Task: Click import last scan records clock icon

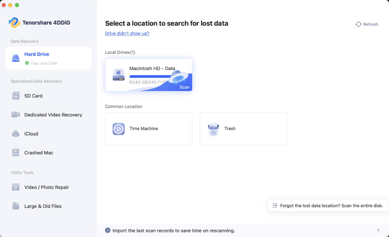Action: tap(108, 231)
